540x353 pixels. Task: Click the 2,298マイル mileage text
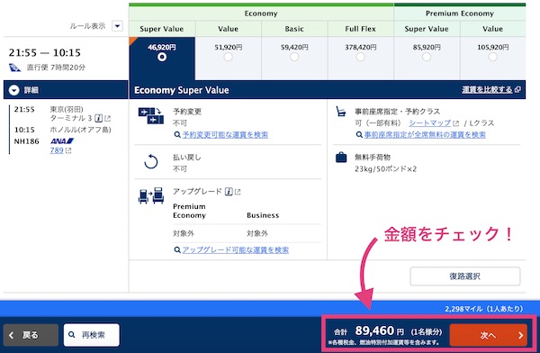coord(484,309)
